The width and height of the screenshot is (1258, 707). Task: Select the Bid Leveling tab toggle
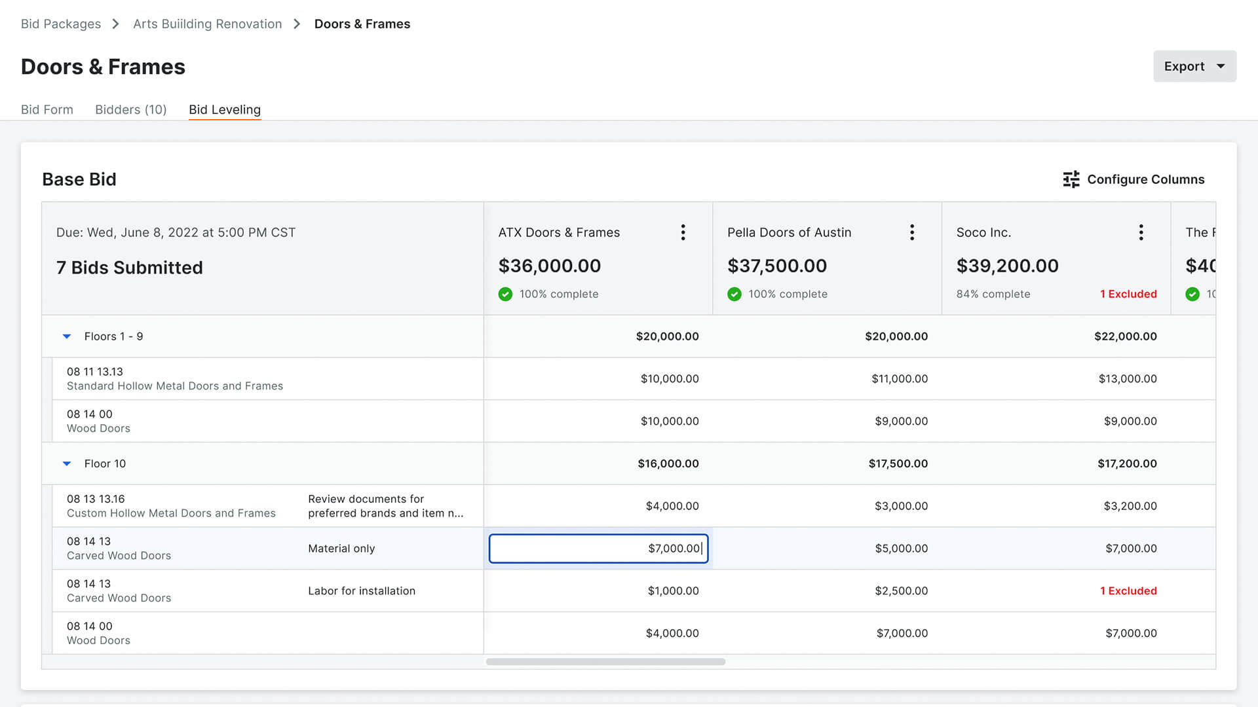coord(224,109)
